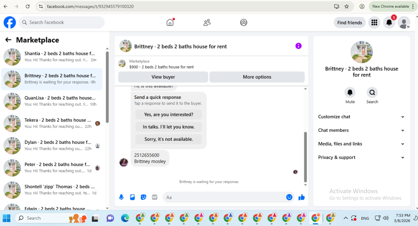Show hidden system tray icons chevron
The height and width of the screenshot is (226, 418).
tap(345, 218)
